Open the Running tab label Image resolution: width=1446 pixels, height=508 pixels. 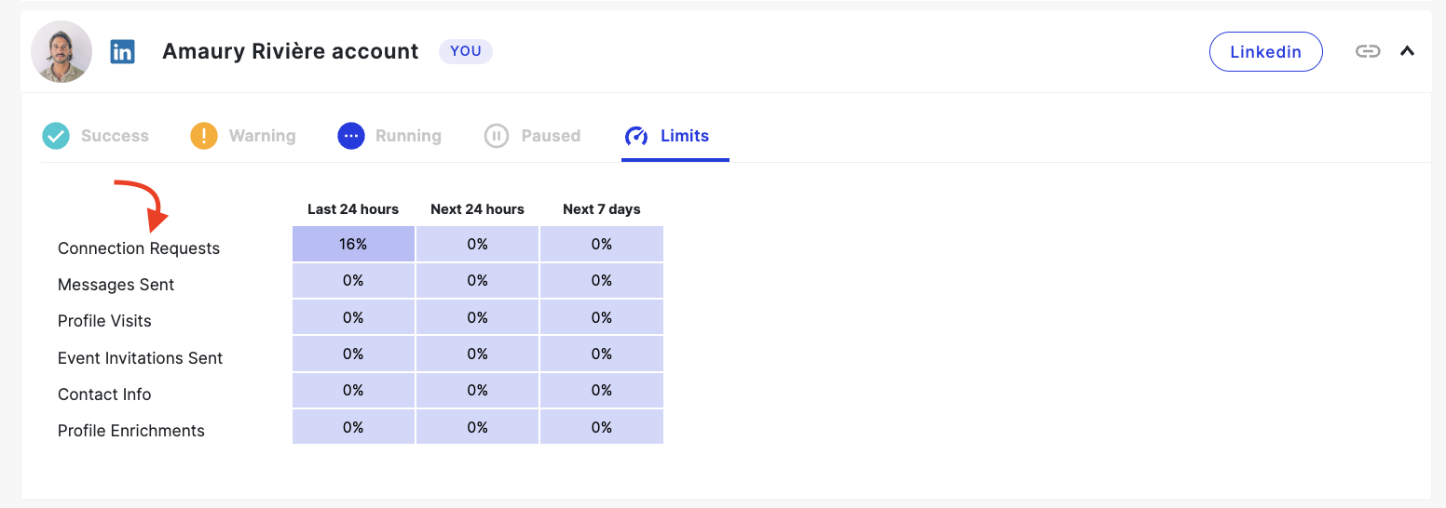coord(408,136)
